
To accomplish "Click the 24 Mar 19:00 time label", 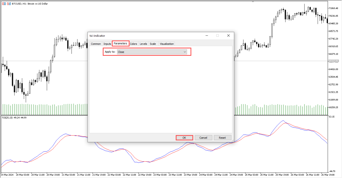I will point(236,175).
